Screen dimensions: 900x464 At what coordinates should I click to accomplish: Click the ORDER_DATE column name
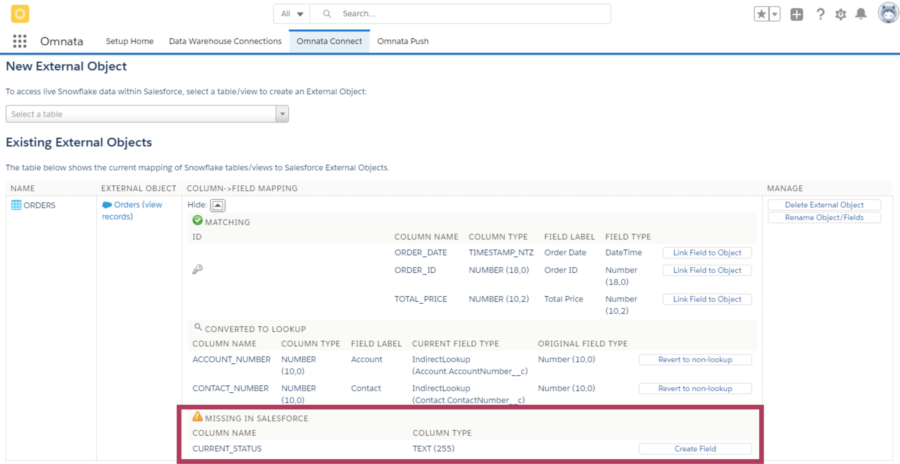pos(420,252)
